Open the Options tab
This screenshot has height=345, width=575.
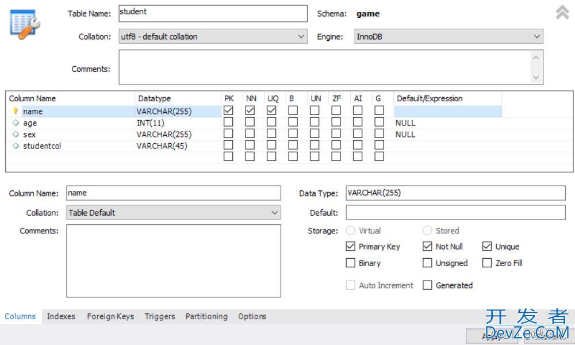coord(252,316)
